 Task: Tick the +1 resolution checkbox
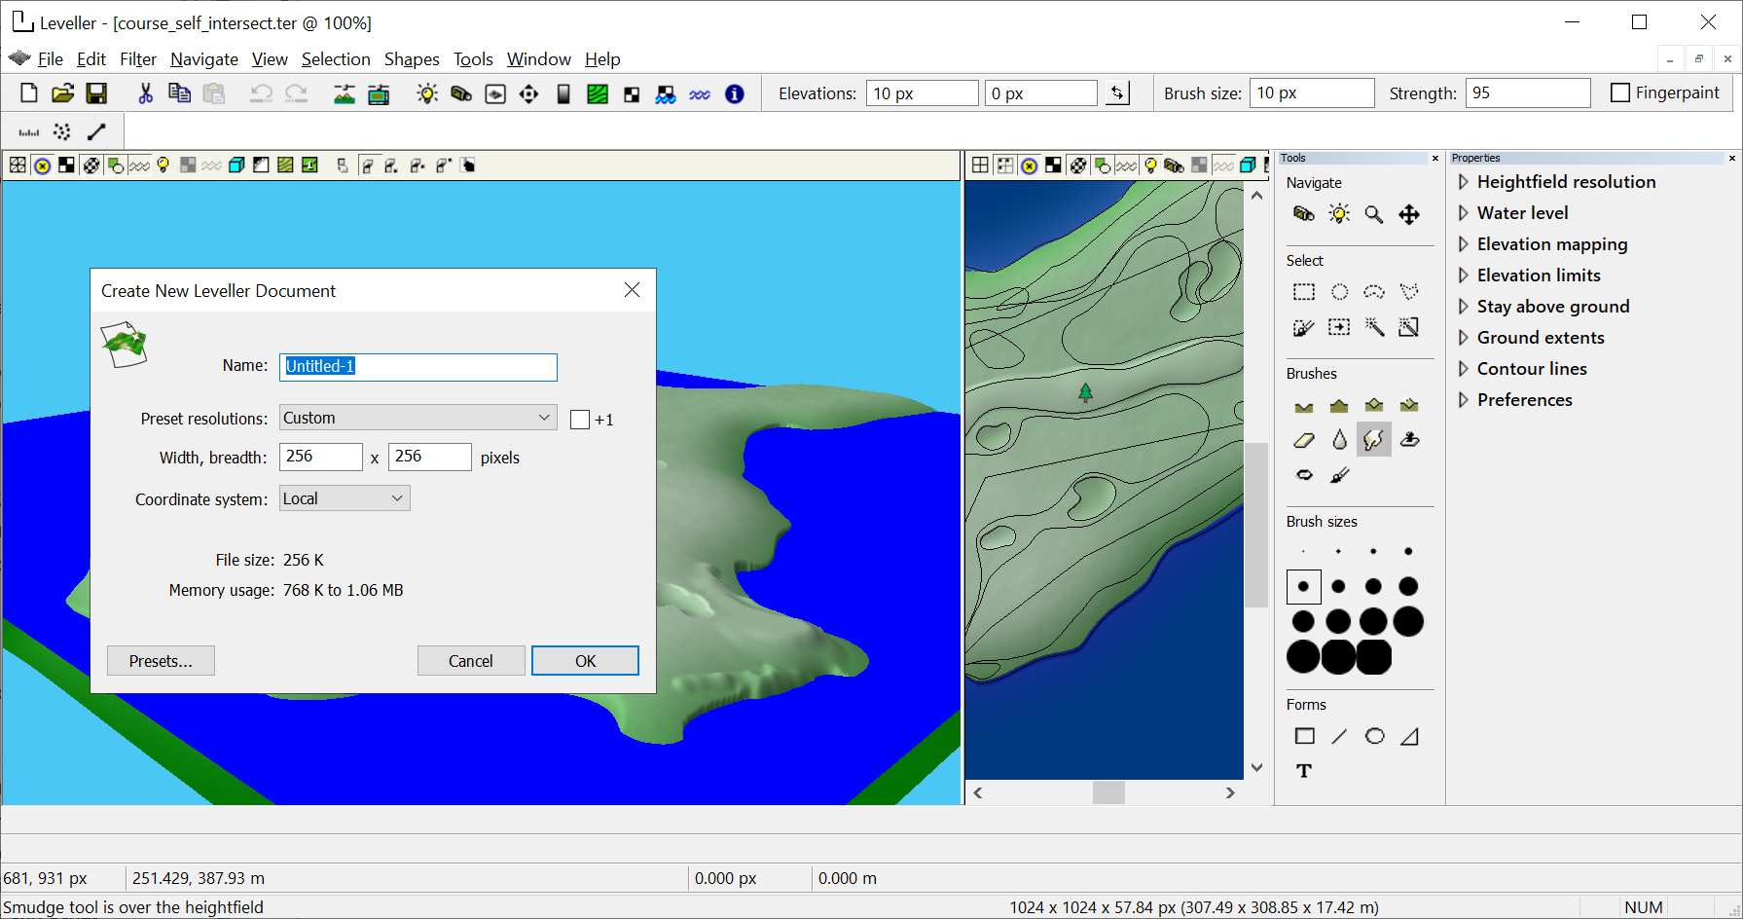coord(580,420)
